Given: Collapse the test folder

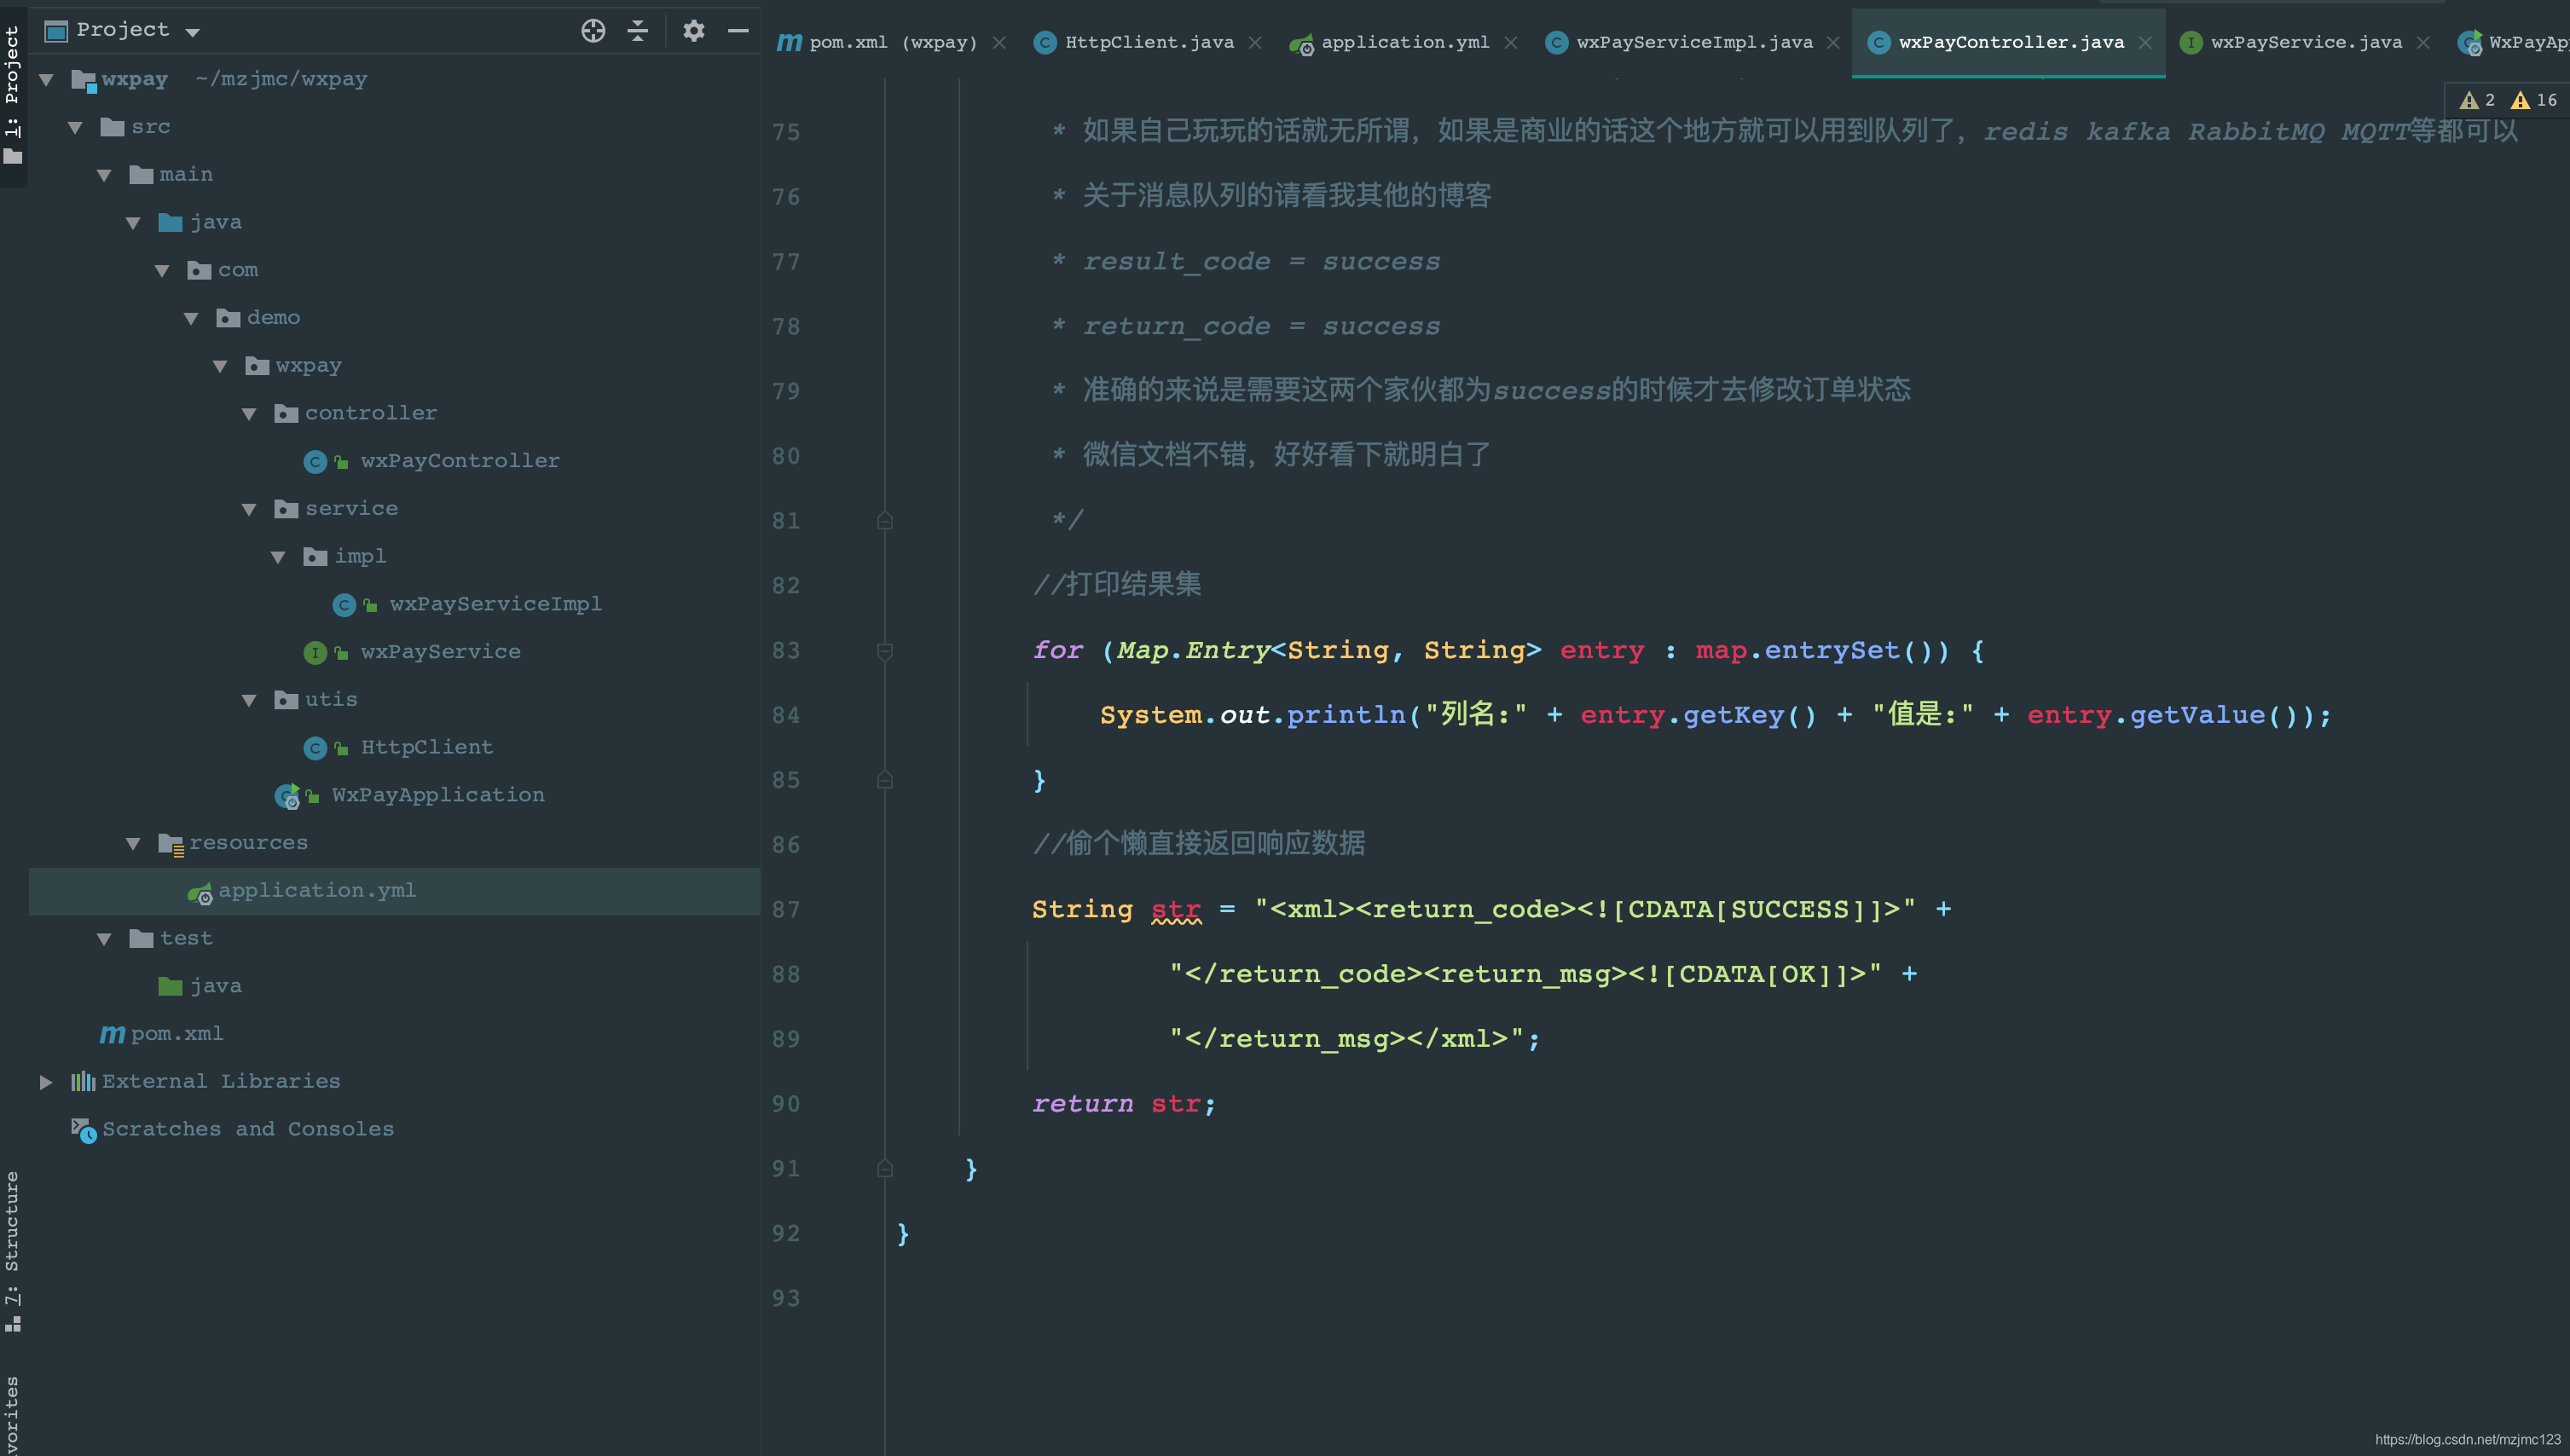Looking at the screenshot, I should tap(104, 939).
